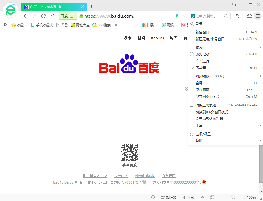
Task: Click the 手机百度 QR code
Action: 129,152
